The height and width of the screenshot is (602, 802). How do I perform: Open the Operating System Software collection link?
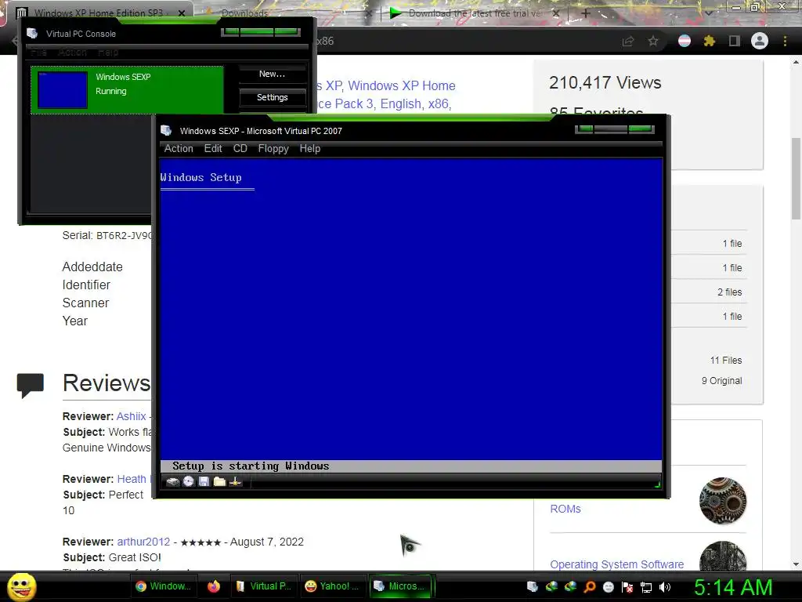click(x=617, y=564)
